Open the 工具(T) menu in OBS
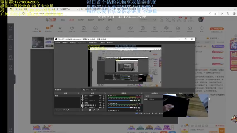Screen dimensions: 237x133 pyautogui.click(x=102, y=43)
